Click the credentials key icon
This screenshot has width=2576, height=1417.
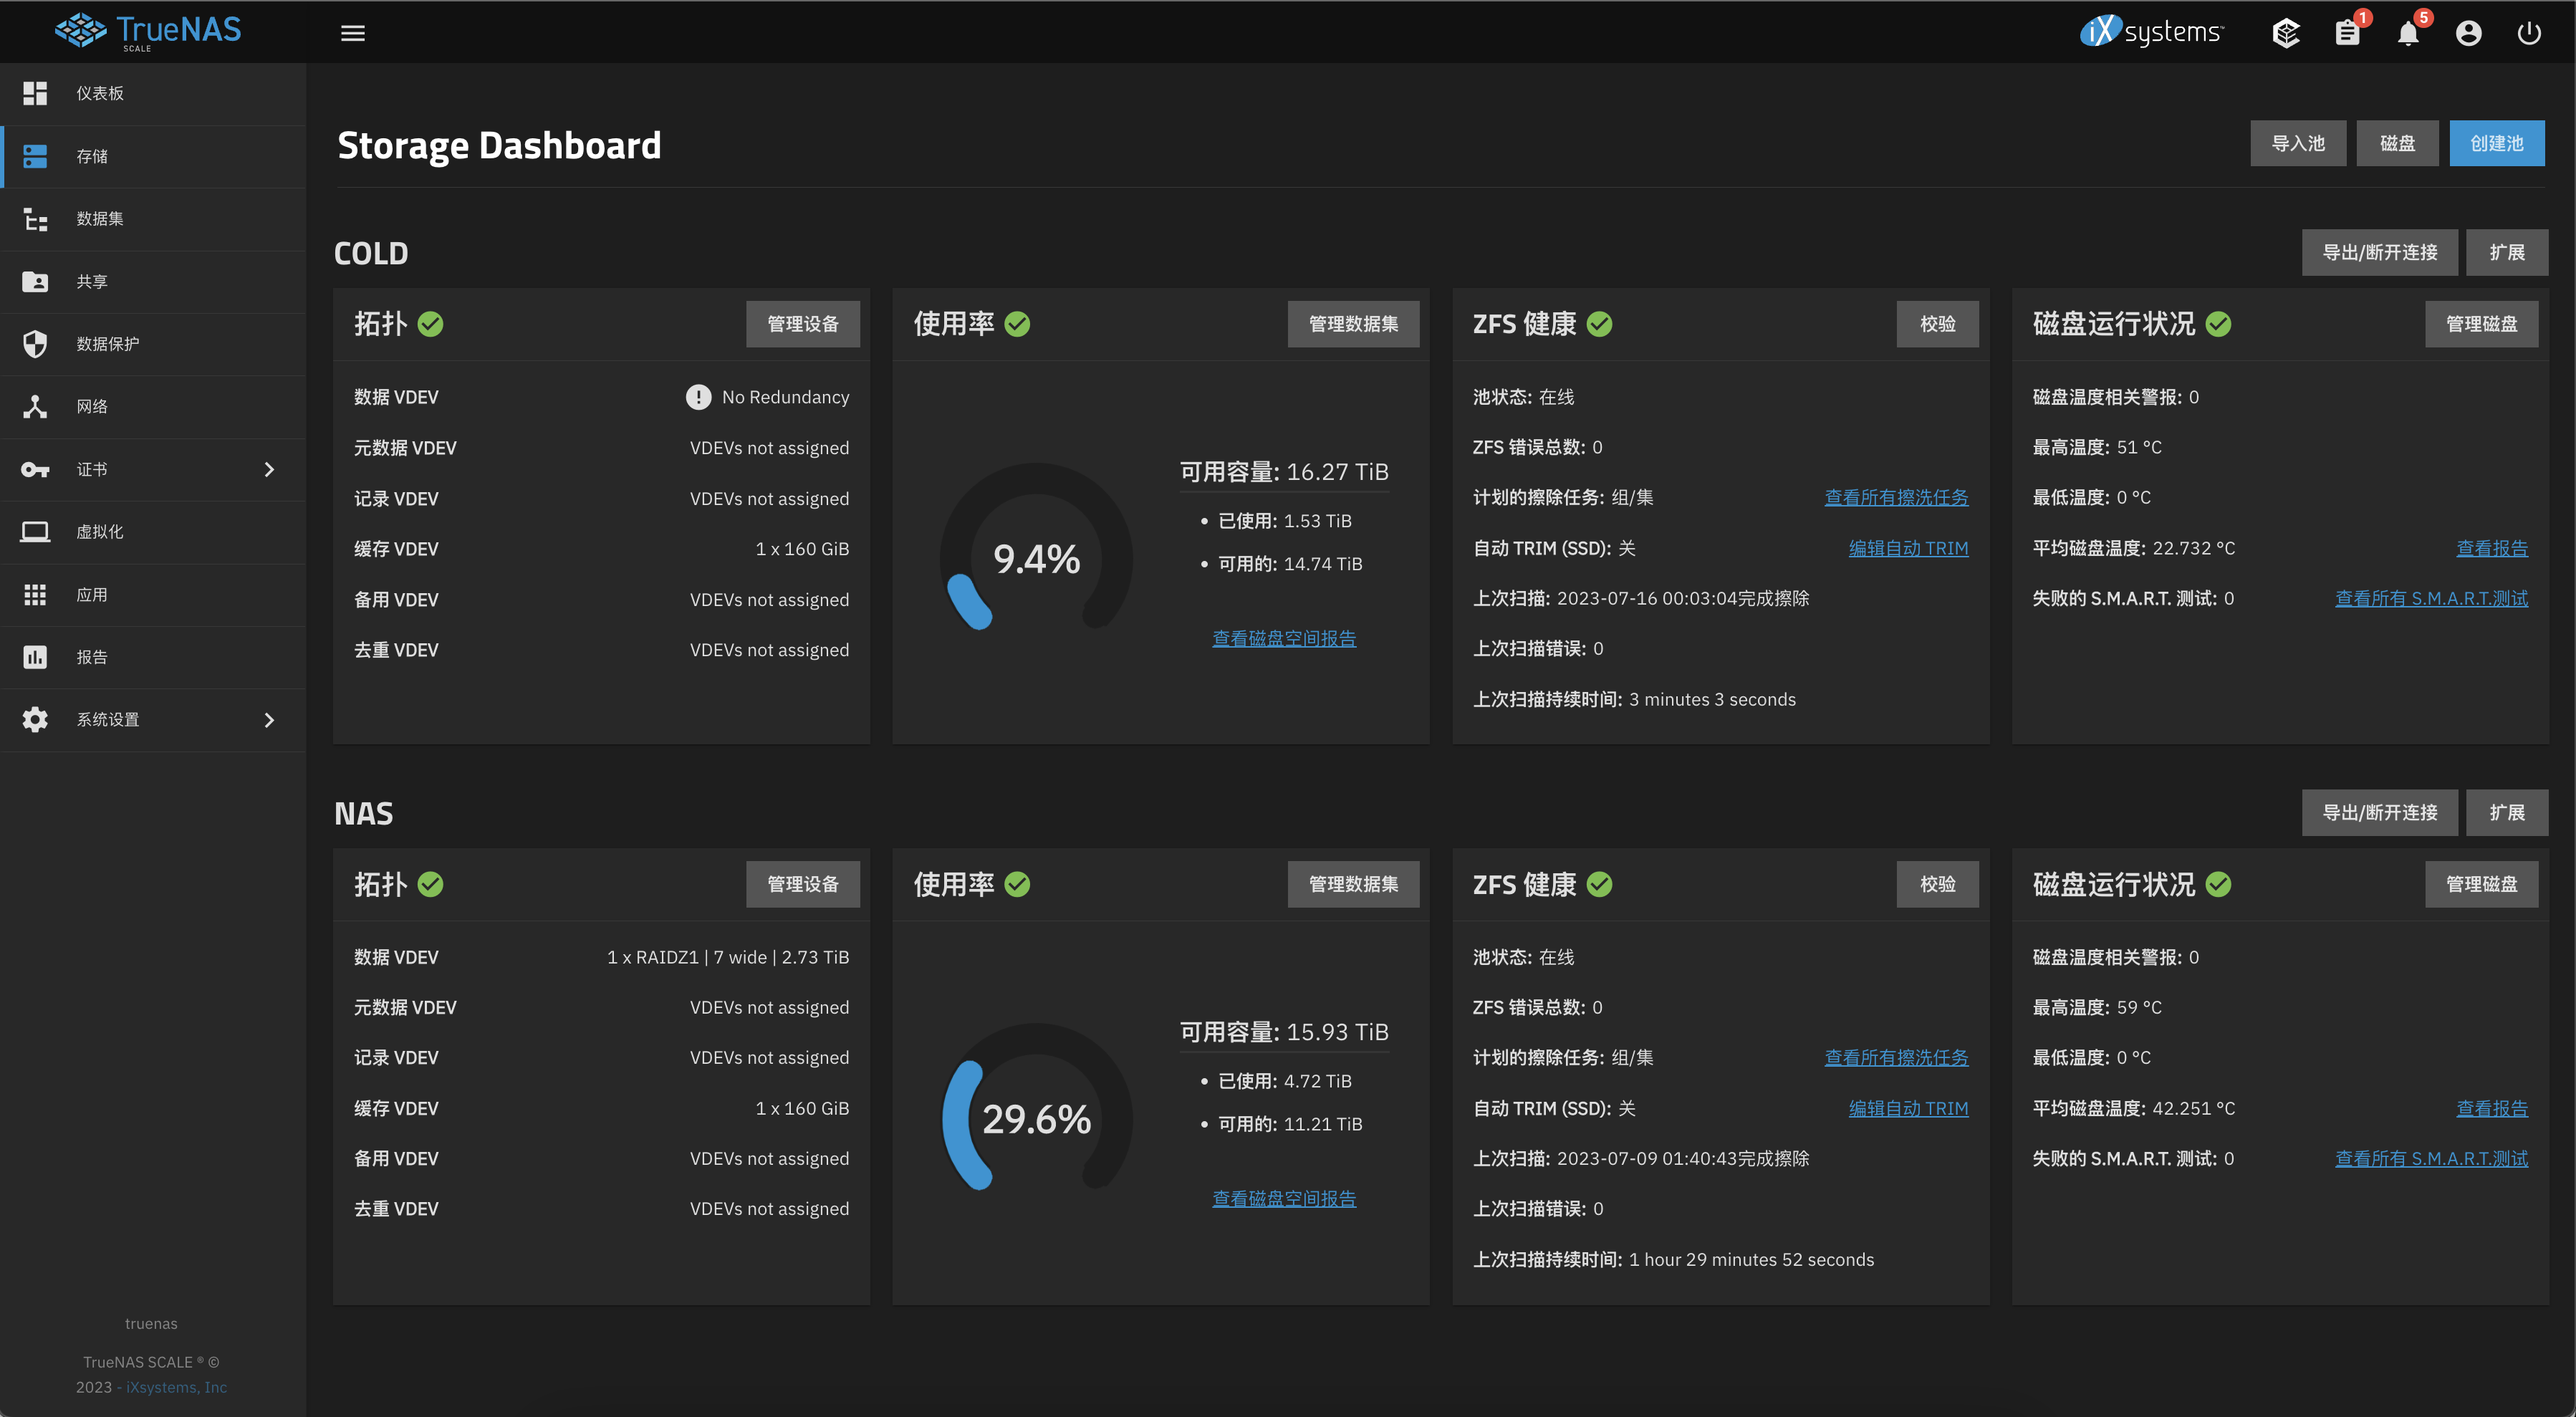pyautogui.click(x=35, y=469)
